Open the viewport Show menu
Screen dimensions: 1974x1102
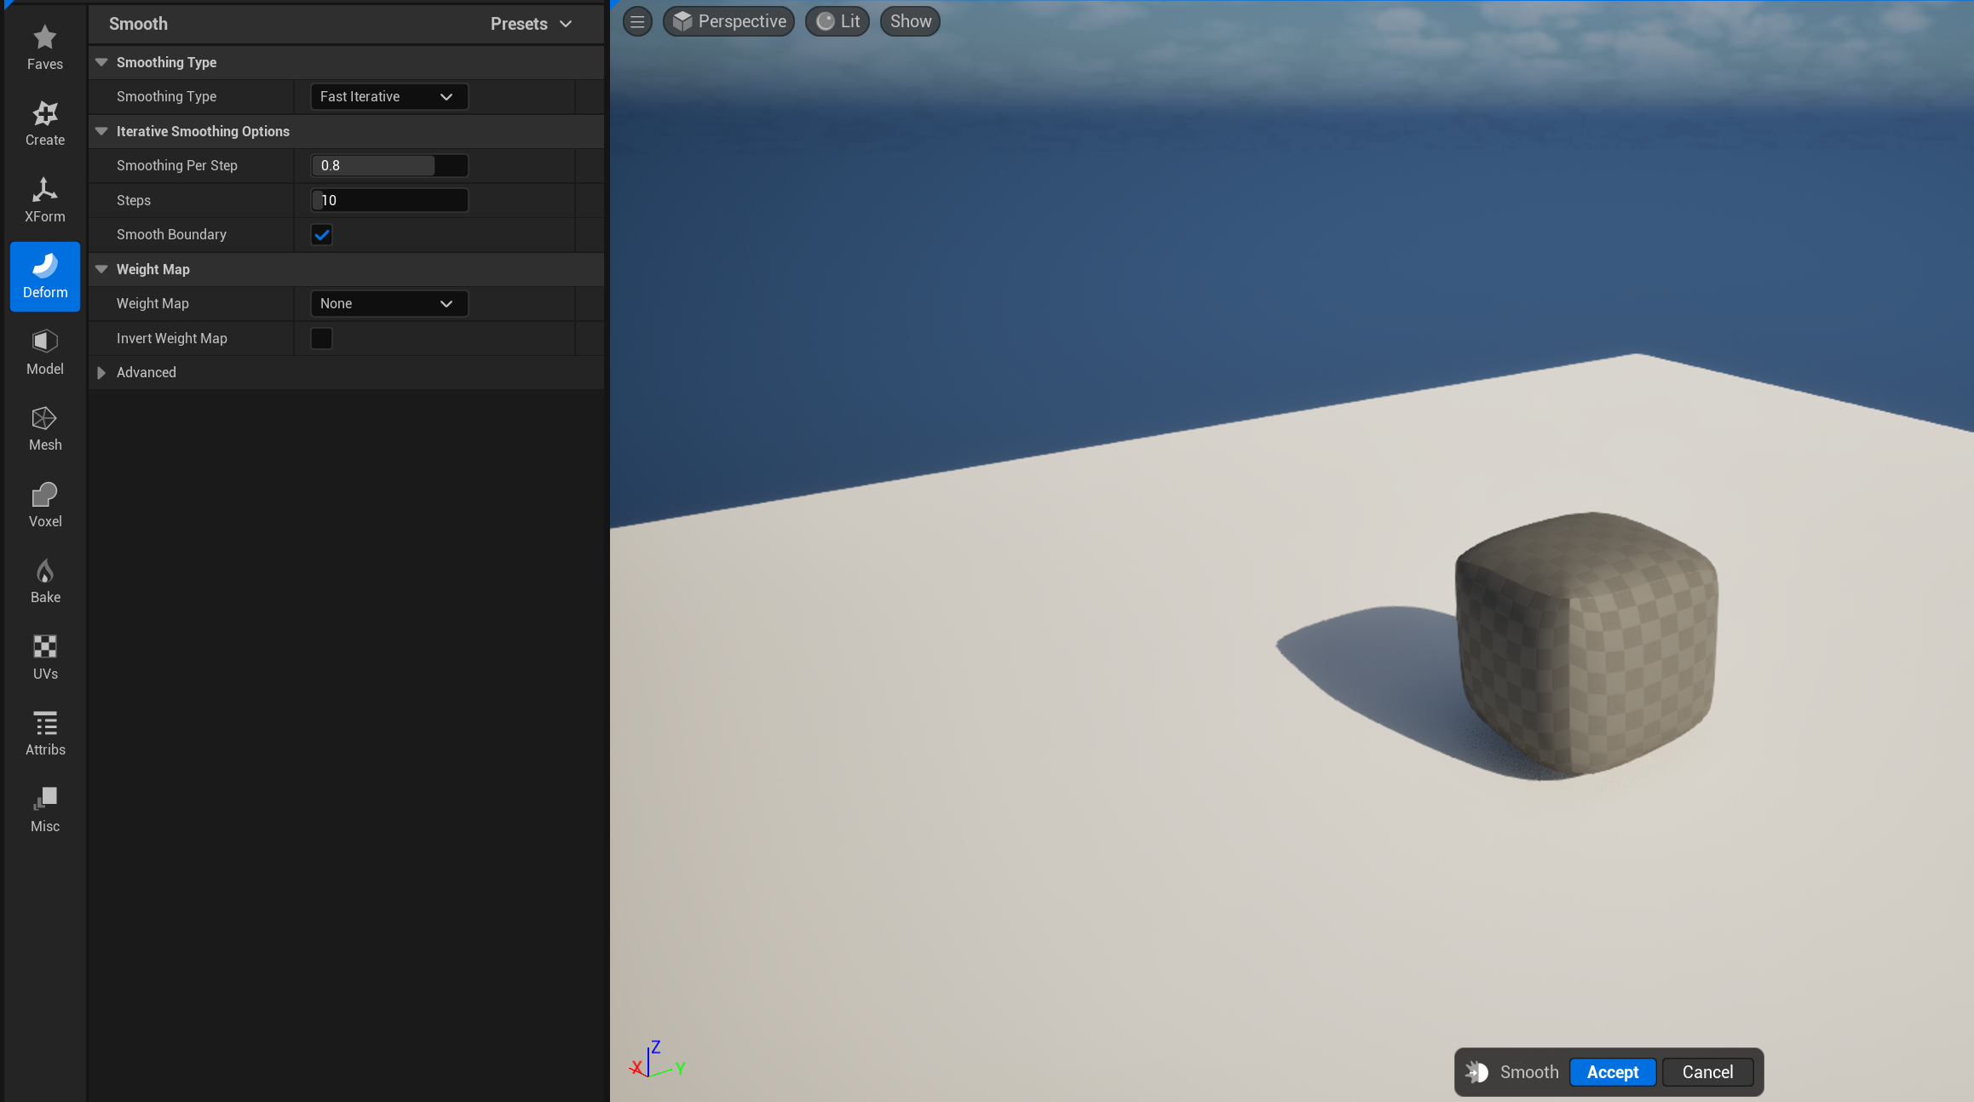(910, 21)
